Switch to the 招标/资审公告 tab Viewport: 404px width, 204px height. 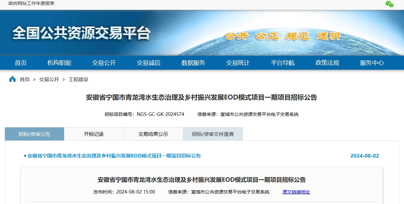34,134
